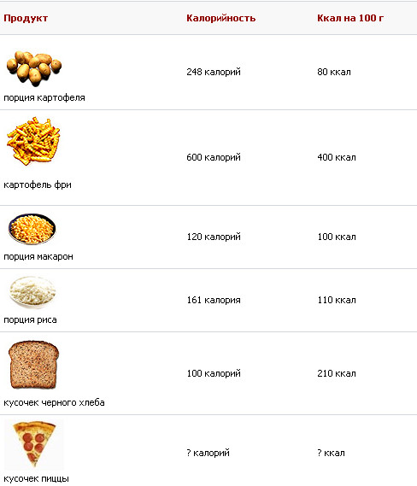Select the label кусочек черного хлеба
The width and height of the screenshot is (417, 486).
(x=54, y=402)
